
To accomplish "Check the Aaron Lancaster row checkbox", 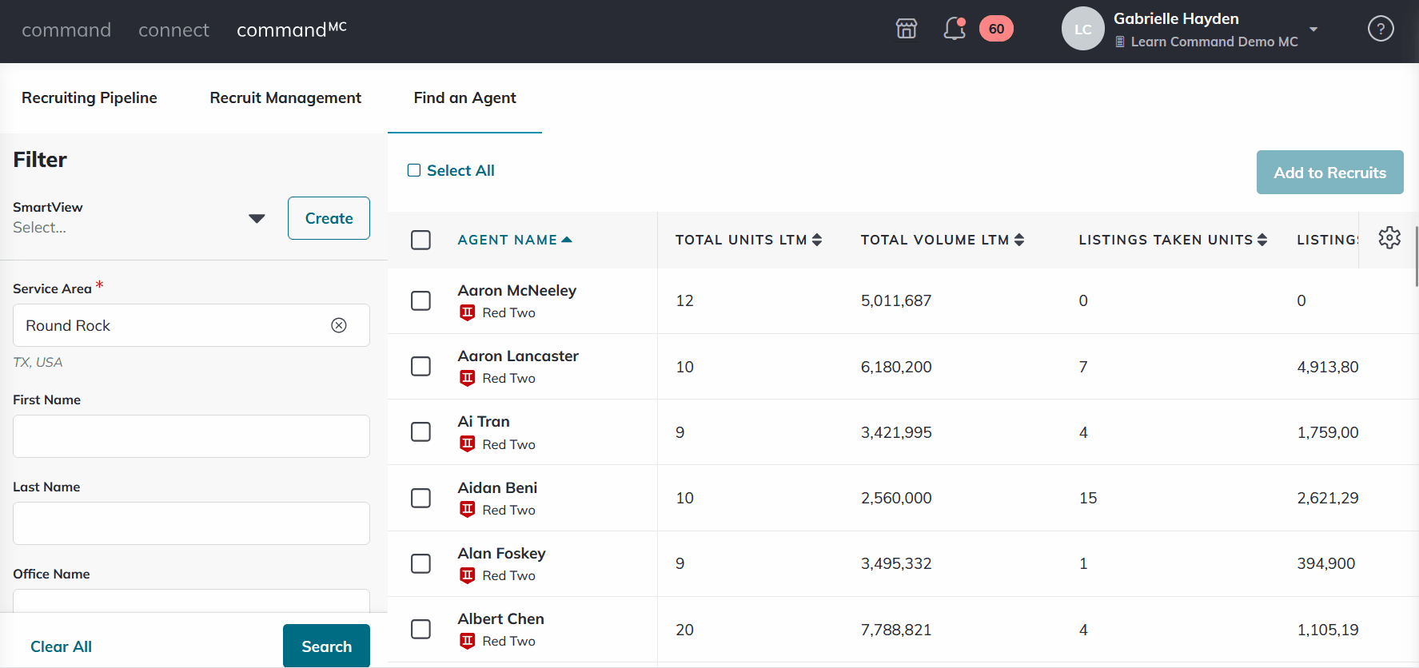I will point(421,366).
